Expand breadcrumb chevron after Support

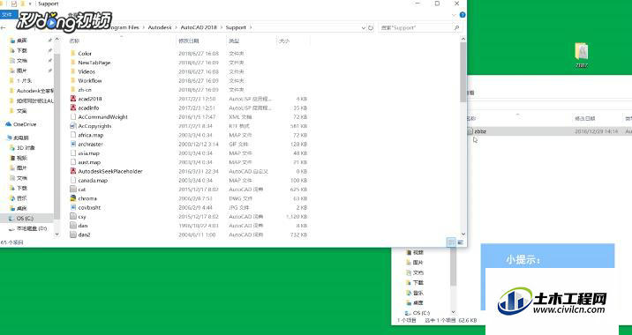coord(251,27)
